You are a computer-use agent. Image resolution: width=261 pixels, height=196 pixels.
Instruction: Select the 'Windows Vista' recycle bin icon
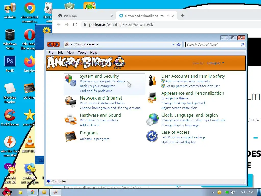coord(10,39)
